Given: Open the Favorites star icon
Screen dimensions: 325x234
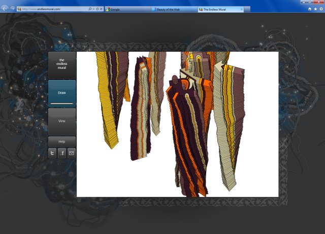Looking at the screenshot, I should pyautogui.click(x=315, y=9).
